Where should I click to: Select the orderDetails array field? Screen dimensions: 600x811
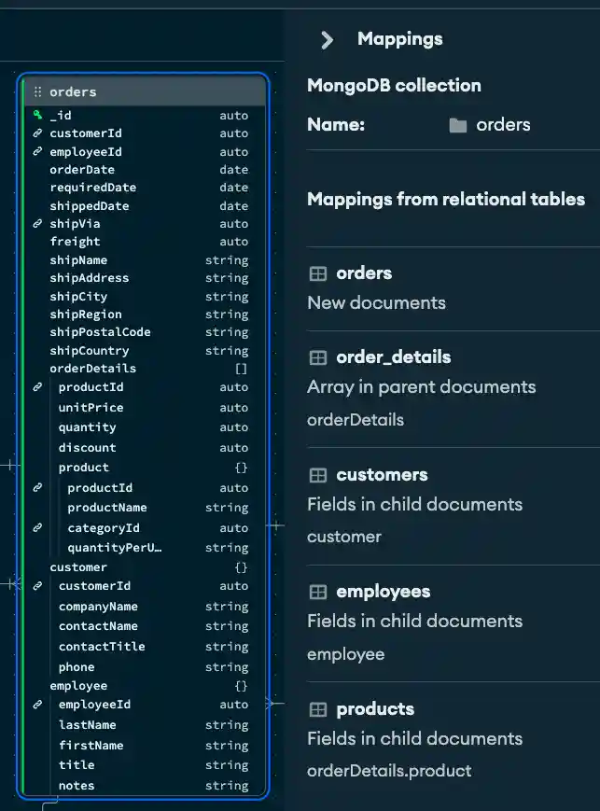coord(145,369)
